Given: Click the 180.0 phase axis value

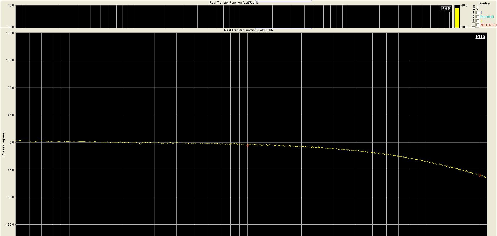Looking at the screenshot, I should click(x=11, y=33).
